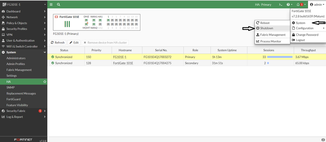This screenshot has width=326, height=142.
Task: Click the HA1 port icon on faceplate
Action: [x=100, y=20]
